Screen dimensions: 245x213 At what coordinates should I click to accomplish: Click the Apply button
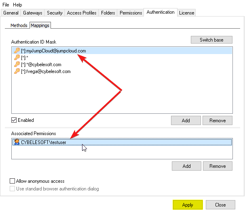(x=188, y=205)
